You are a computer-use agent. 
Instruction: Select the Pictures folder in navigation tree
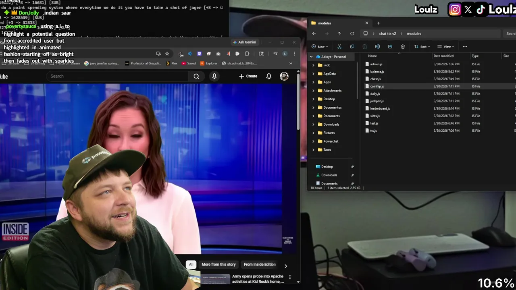329,133
